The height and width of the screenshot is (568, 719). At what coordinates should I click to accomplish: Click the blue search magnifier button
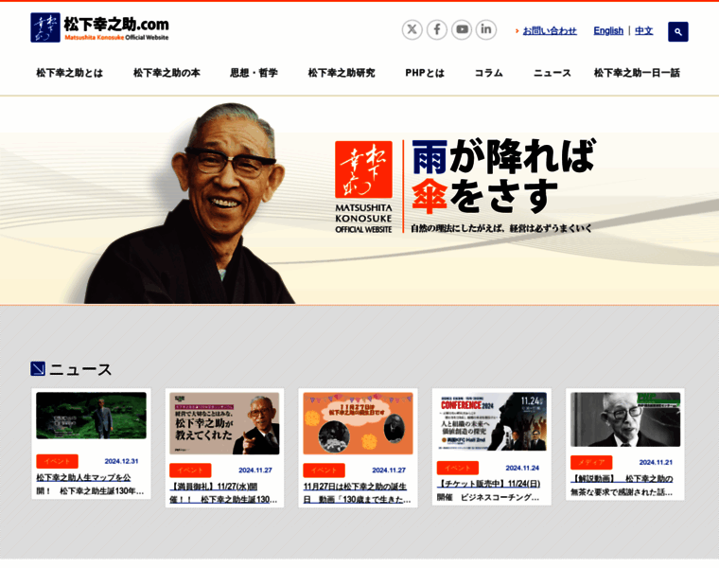pos(677,31)
